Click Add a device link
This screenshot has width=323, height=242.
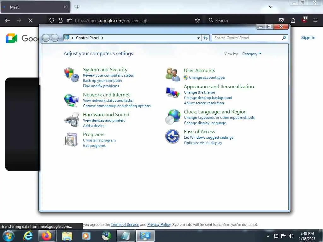(x=94, y=125)
